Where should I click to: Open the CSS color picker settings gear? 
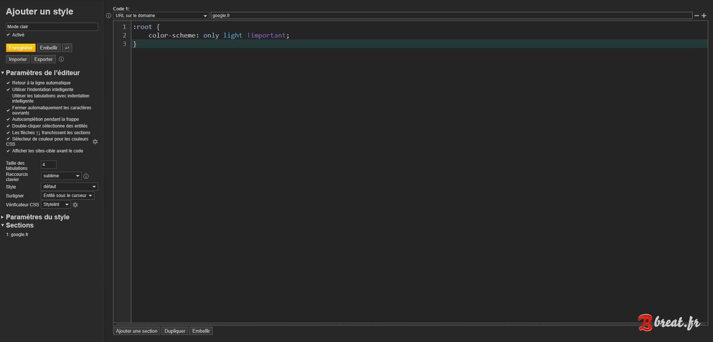[95, 142]
